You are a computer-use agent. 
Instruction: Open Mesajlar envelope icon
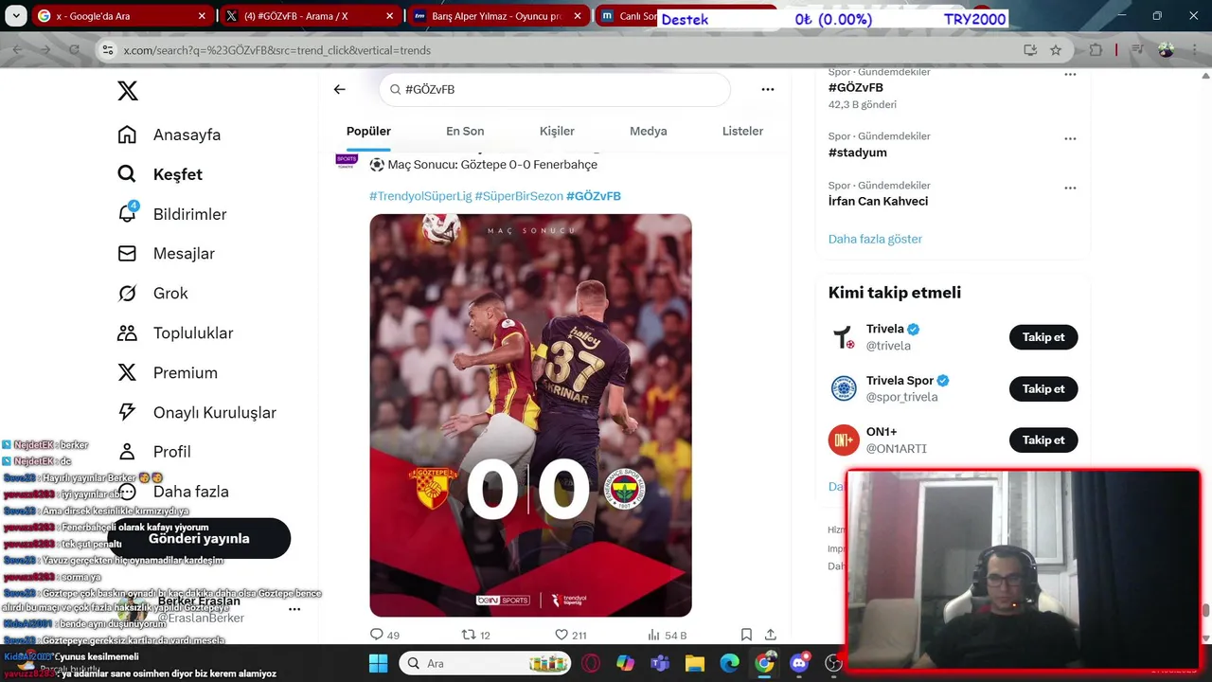pos(127,254)
